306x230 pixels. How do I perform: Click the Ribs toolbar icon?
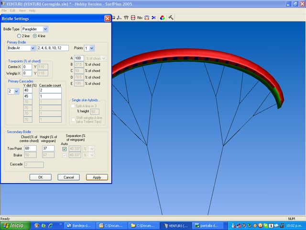140,18
